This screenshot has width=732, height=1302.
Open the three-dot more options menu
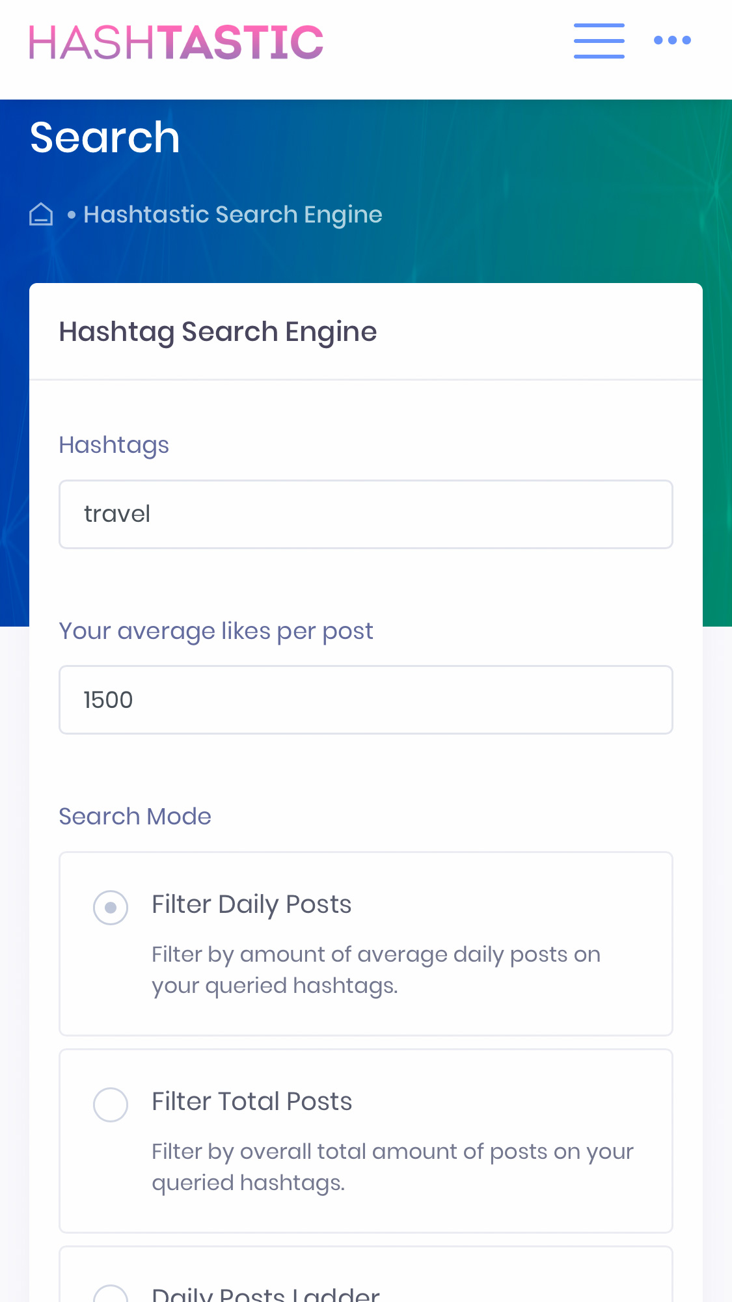tap(672, 40)
